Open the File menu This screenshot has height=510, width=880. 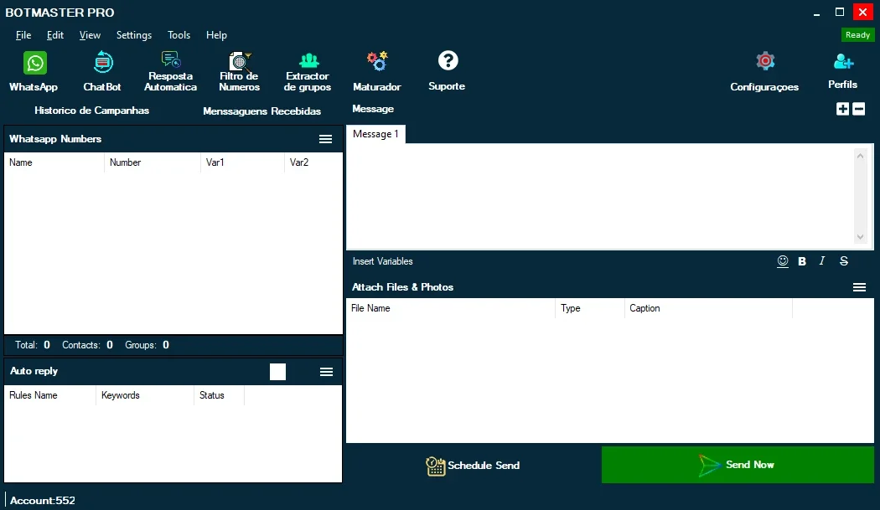coord(23,35)
